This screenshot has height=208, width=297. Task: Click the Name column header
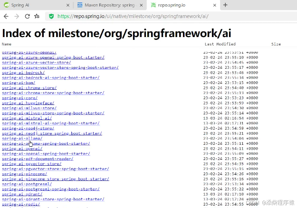coord(7,44)
